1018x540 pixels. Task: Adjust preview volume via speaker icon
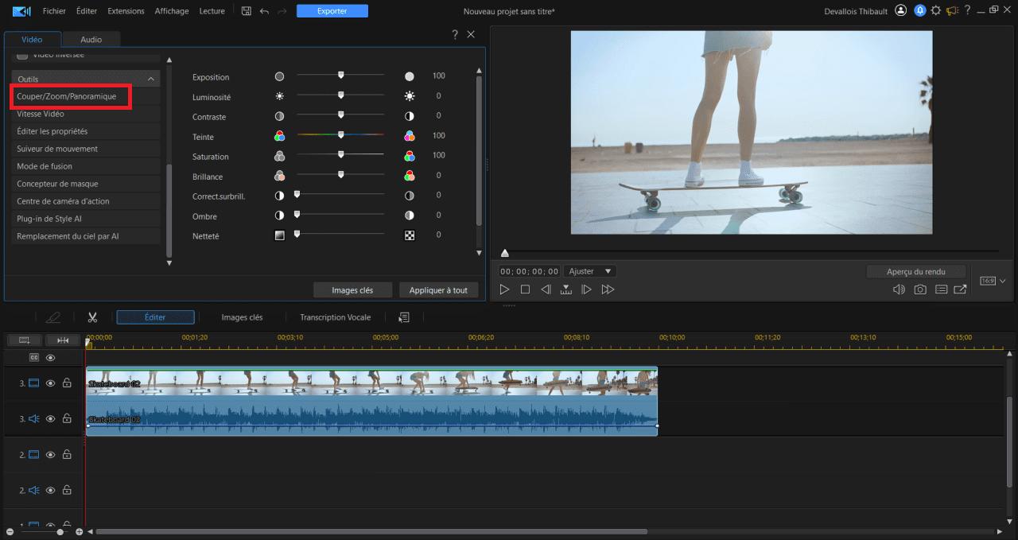click(x=899, y=289)
